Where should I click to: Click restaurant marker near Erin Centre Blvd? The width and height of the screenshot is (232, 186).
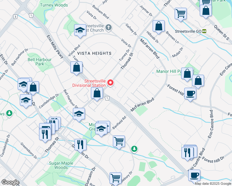point(188,154)
